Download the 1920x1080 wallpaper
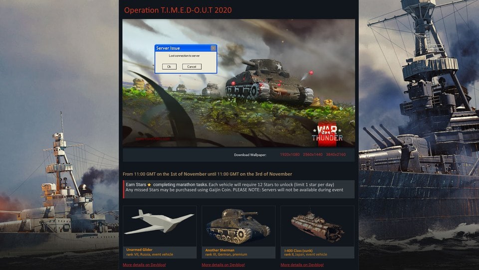 (289, 154)
